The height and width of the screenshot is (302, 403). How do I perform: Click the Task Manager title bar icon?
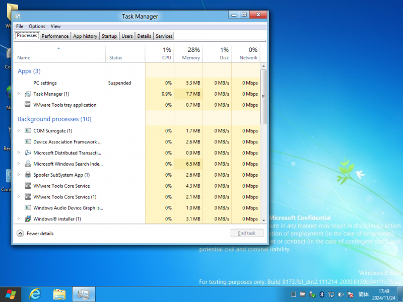point(18,17)
